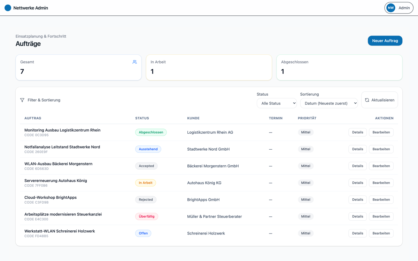Screen dimensions: 418x261
Task: Click order code CODE 0C3D95
Action: [x=37, y=135]
